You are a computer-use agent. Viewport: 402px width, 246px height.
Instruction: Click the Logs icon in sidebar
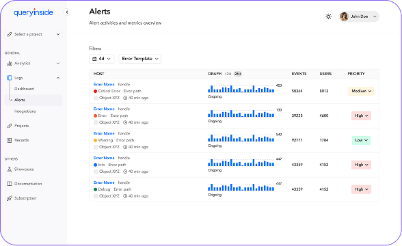(x=10, y=78)
